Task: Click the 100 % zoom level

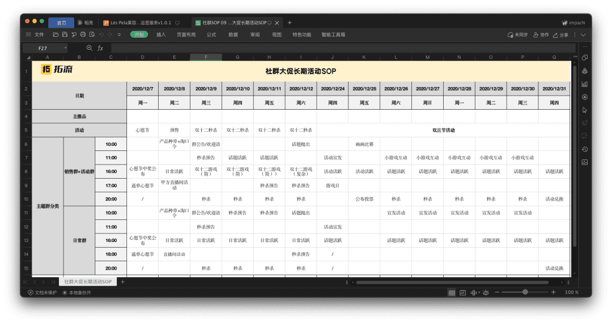Action: tap(572, 292)
